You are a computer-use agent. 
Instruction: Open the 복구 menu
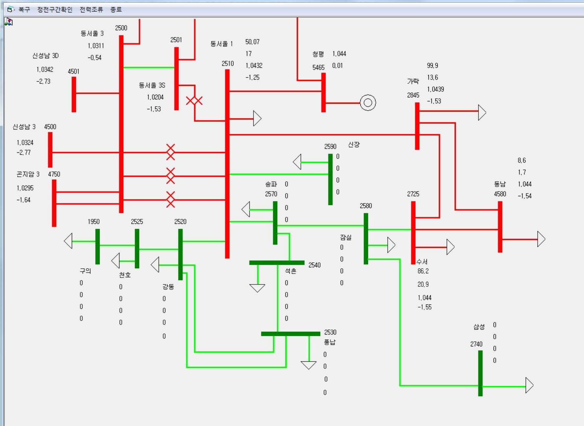pyautogui.click(x=24, y=10)
